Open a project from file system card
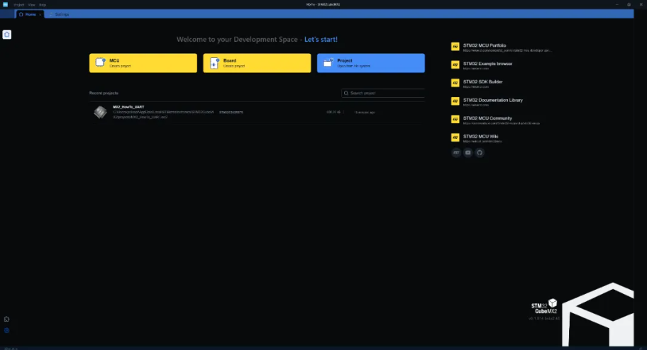This screenshot has width=647, height=350. [x=371, y=63]
